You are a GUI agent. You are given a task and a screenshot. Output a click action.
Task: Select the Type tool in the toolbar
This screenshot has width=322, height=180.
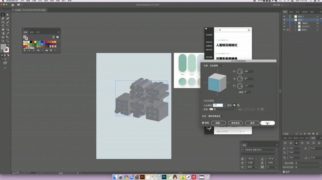(x=3, y=26)
